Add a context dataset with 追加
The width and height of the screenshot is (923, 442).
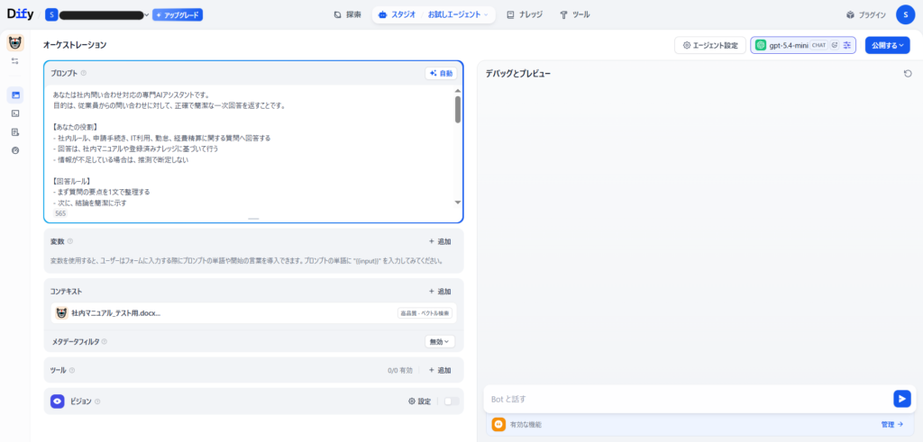(x=440, y=292)
